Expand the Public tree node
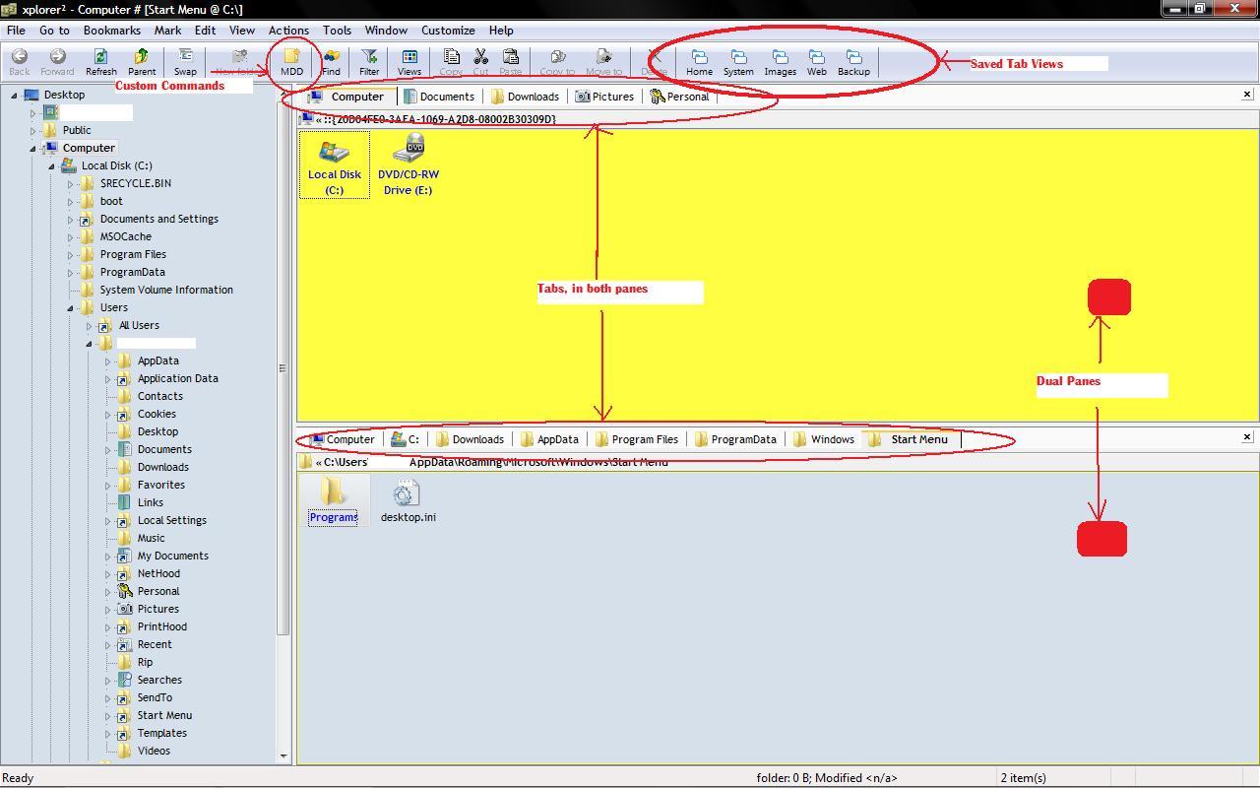1260x788 pixels. coord(32,130)
